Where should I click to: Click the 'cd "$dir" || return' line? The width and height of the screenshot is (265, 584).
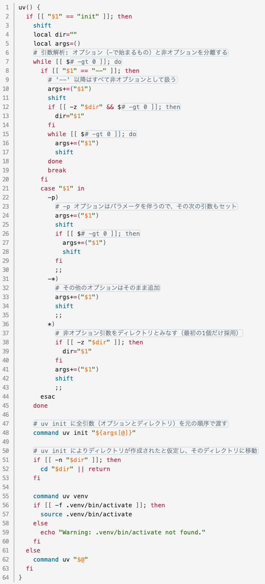(x=75, y=469)
